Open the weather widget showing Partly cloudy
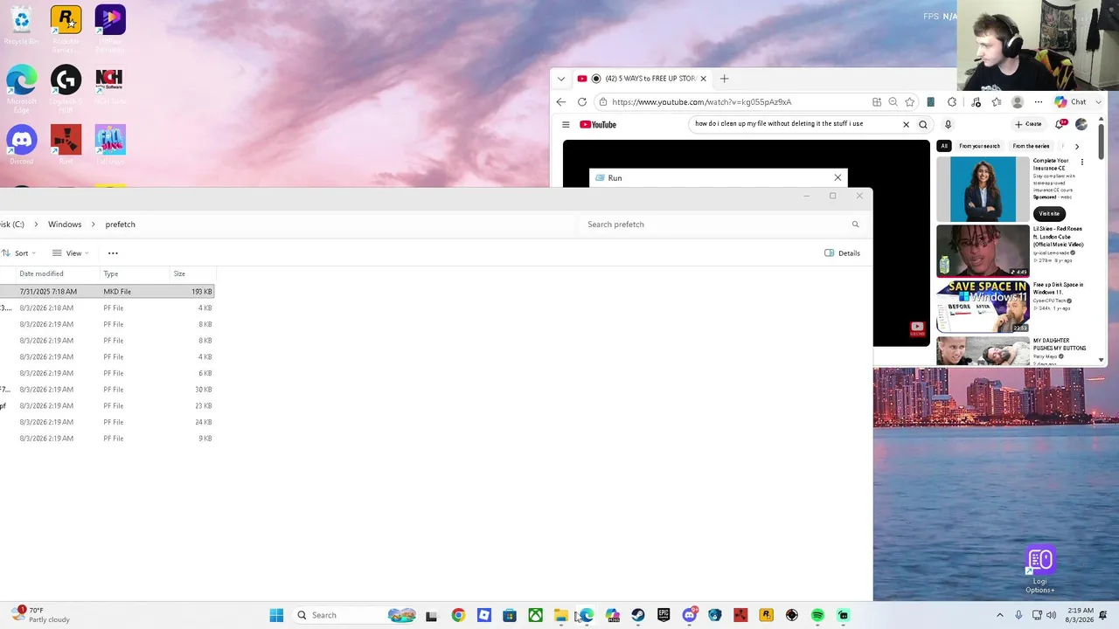1119x629 pixels. point(40,615)
